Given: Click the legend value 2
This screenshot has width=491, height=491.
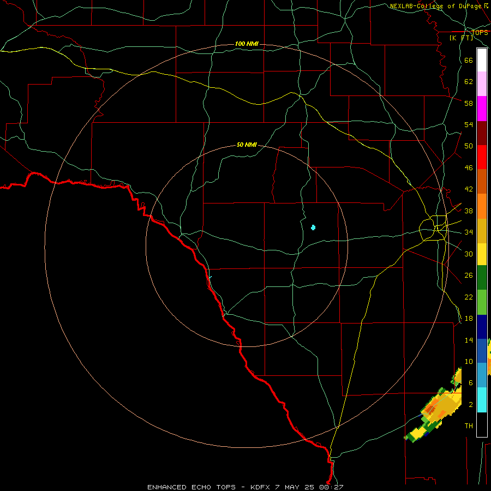Looking at the screenshot, I should coord(471,405).
